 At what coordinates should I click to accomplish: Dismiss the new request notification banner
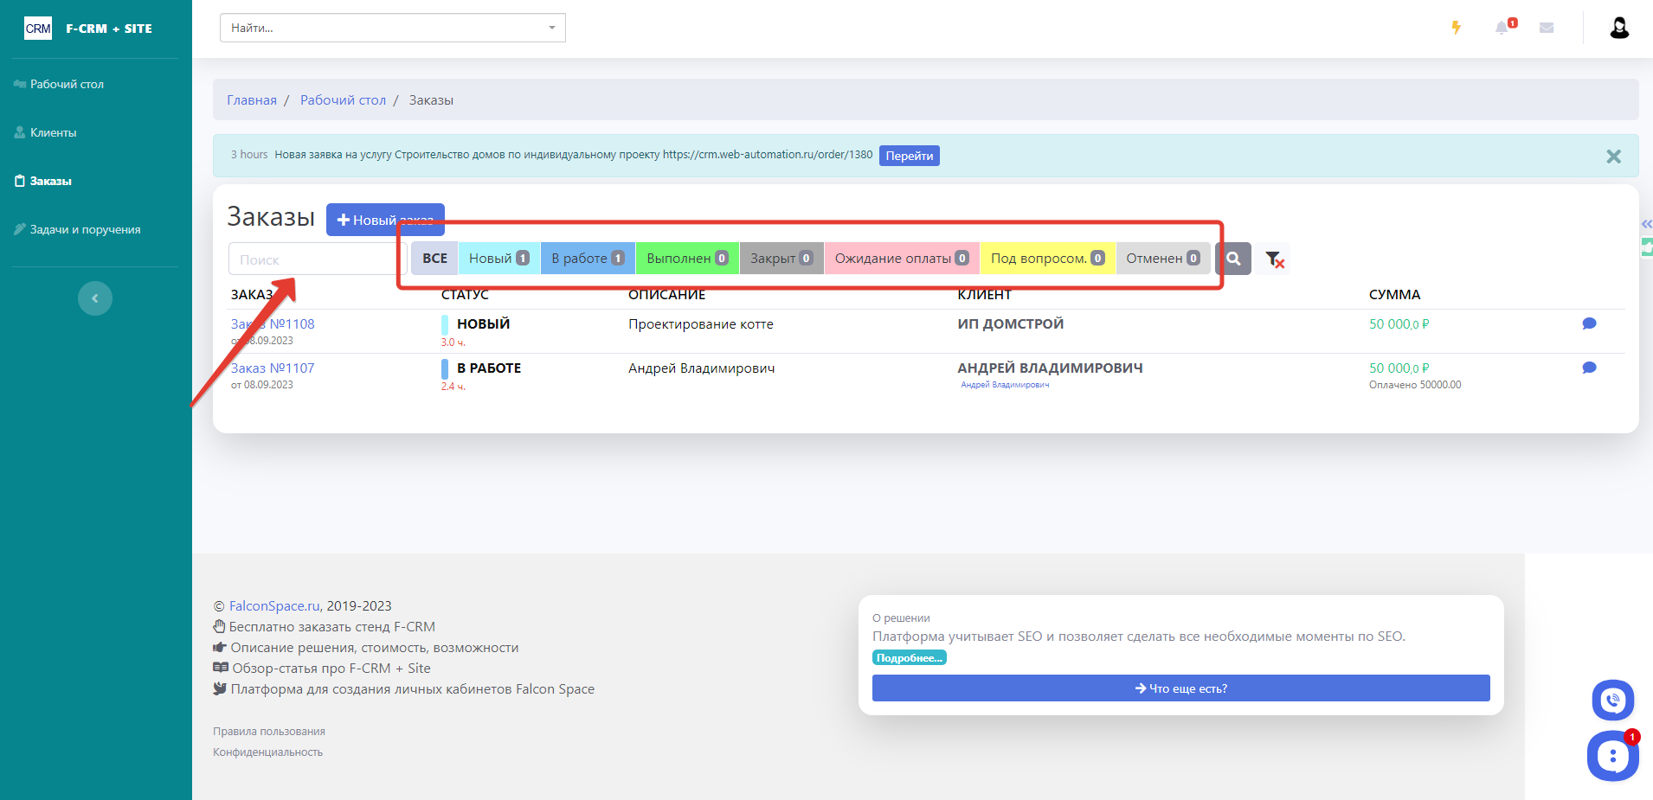1613,157
